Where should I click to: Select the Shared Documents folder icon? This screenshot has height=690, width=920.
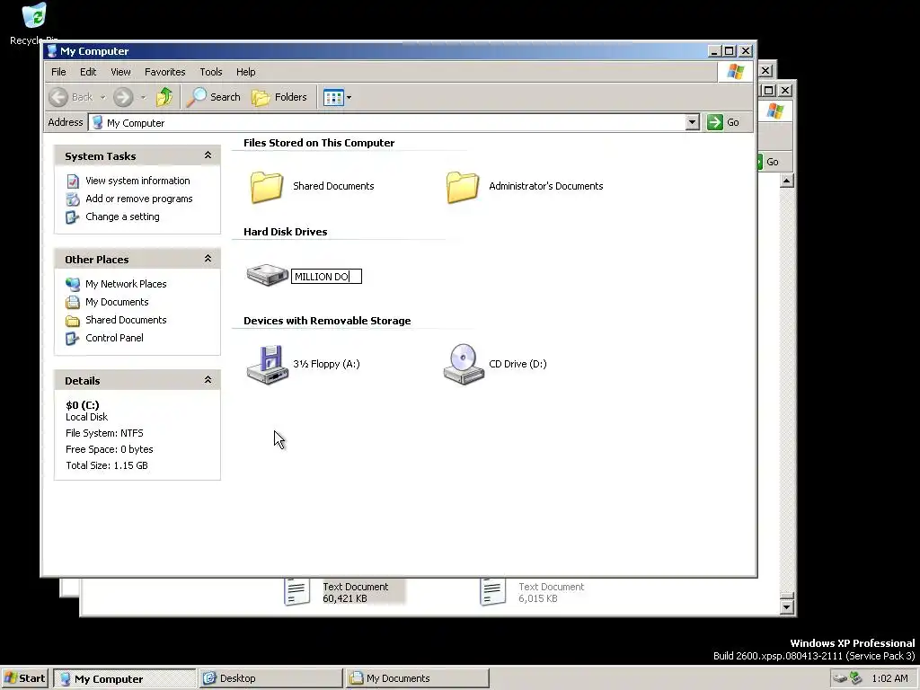click(x=266, y=187)
